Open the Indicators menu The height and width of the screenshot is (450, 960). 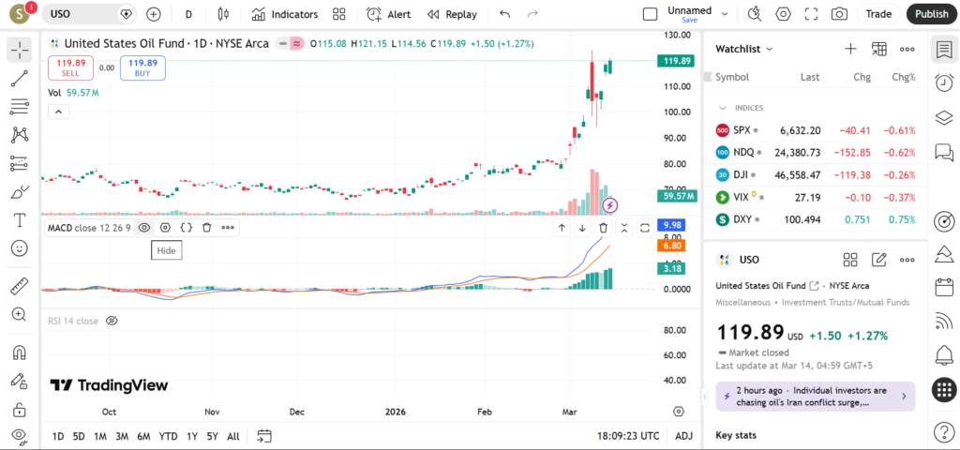285,14
